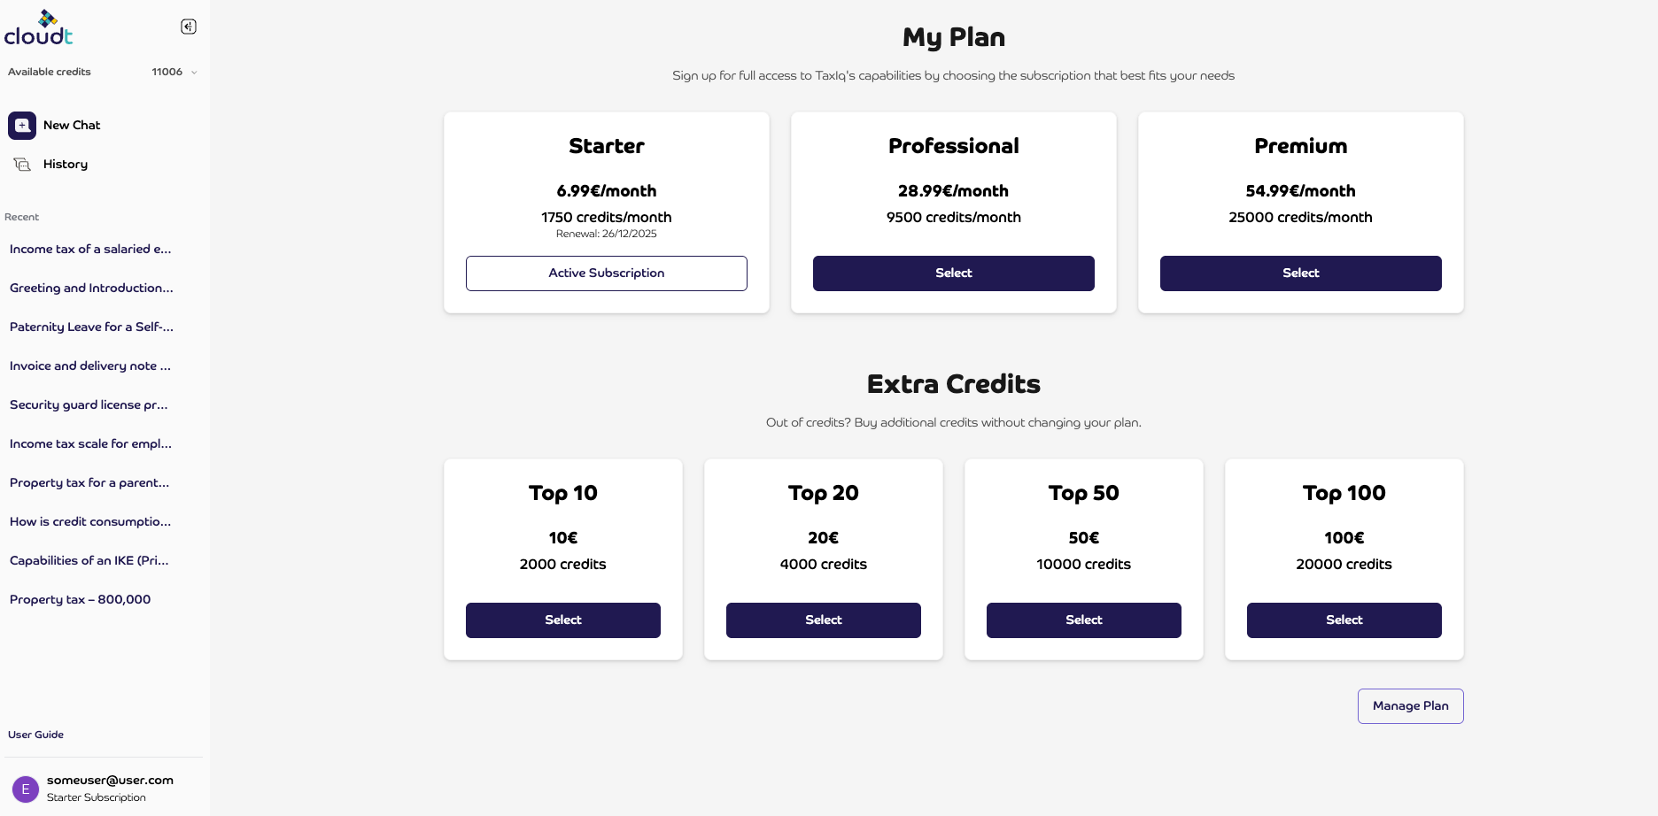Viewport: 1658px width, 816px height.
Task: Open the 'Property tax – 800,000' chat
Action: 80,600
